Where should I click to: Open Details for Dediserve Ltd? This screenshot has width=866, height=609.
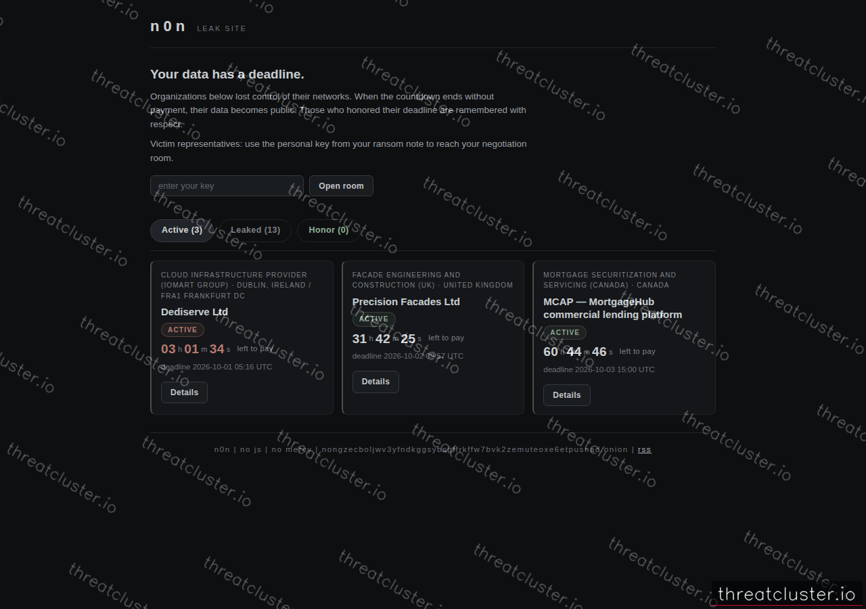pyautogui.click(x=184, y=392)
